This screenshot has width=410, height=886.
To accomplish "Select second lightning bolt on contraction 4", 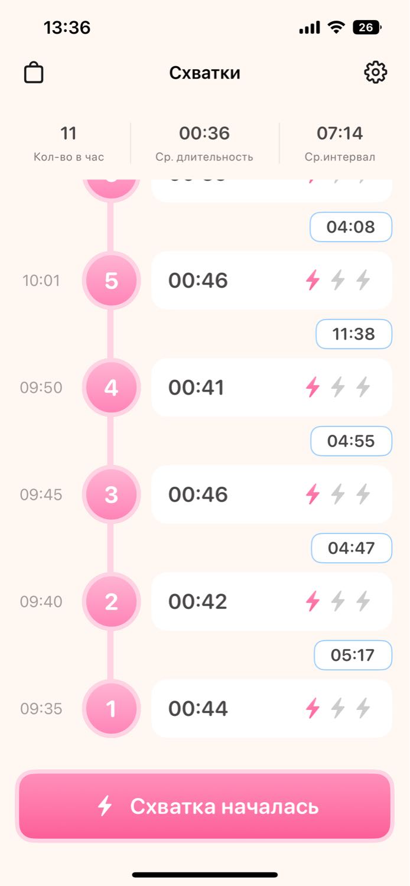I will (338, 387).
